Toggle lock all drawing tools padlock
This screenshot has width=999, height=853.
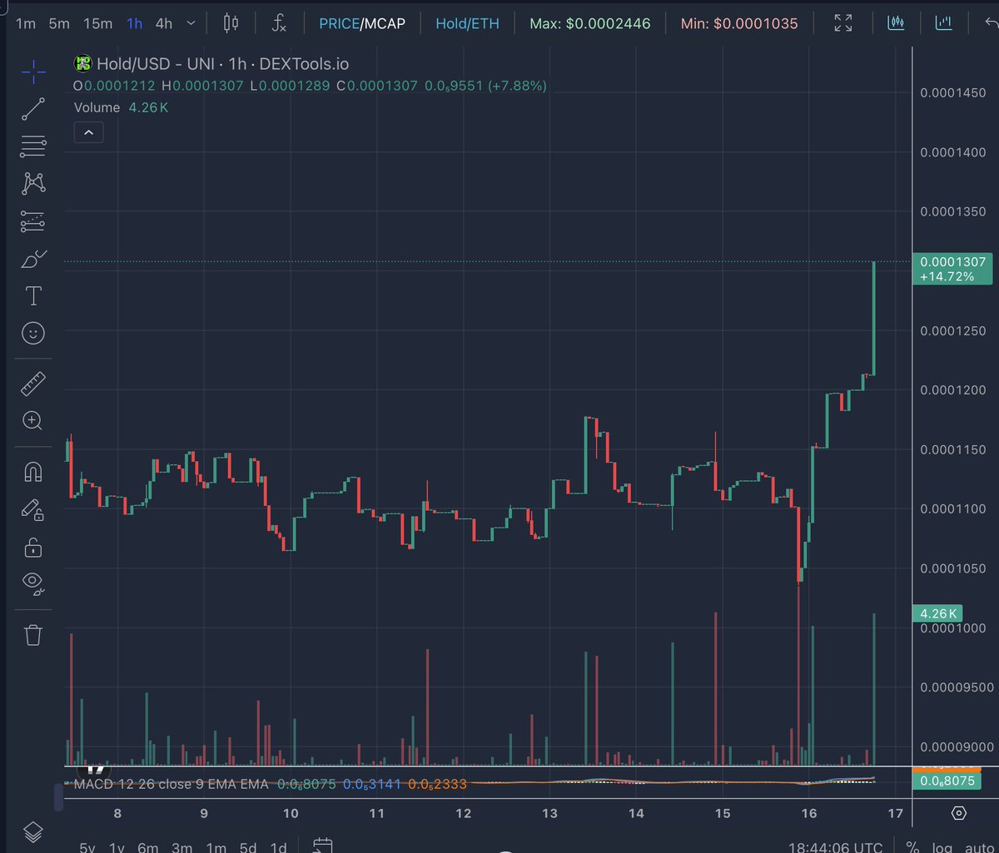33,547
